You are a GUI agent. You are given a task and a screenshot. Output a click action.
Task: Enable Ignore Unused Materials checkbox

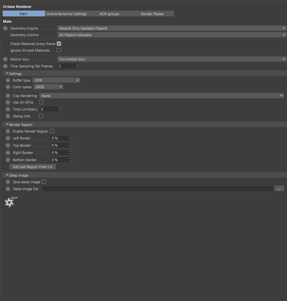59,50
